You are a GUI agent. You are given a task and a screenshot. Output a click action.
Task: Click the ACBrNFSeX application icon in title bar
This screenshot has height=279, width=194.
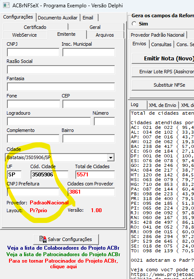click(x=6, y=5)
